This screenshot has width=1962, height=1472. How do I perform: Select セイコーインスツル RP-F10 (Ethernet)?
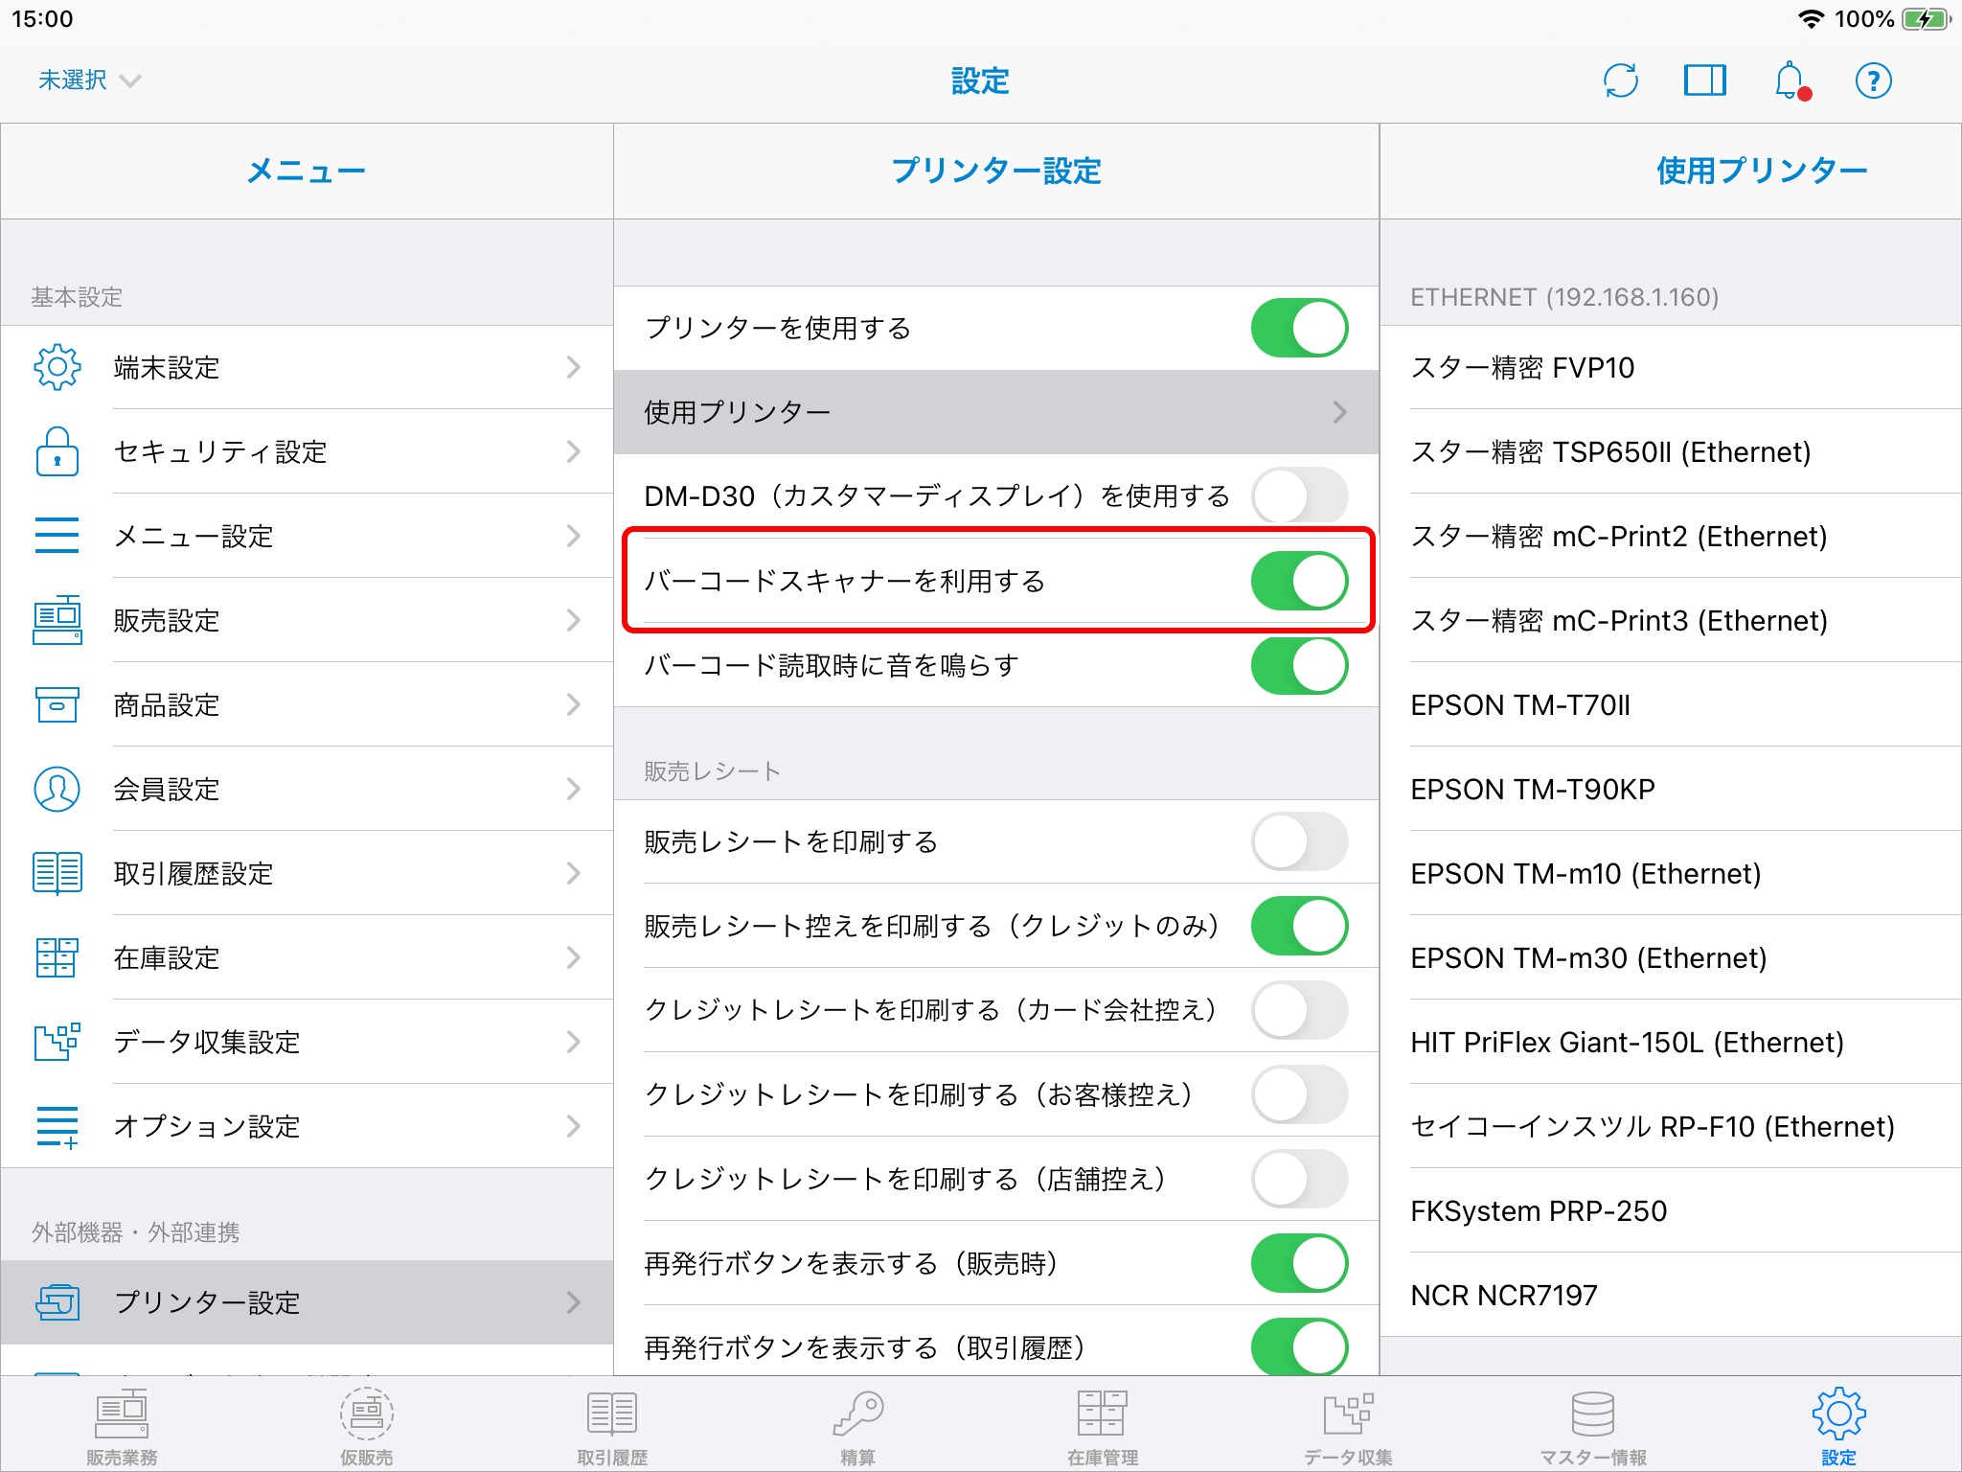pos(1671,1126)
